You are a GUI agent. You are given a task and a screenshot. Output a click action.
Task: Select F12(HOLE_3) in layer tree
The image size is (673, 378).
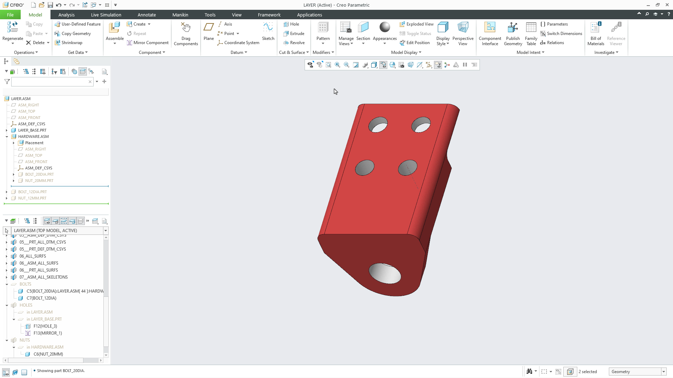(x=45, y=326)
